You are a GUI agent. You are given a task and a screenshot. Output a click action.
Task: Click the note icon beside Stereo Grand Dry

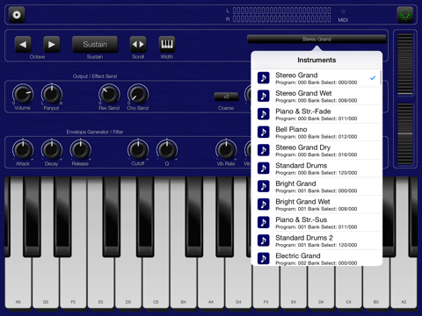[x=264, y=150]
